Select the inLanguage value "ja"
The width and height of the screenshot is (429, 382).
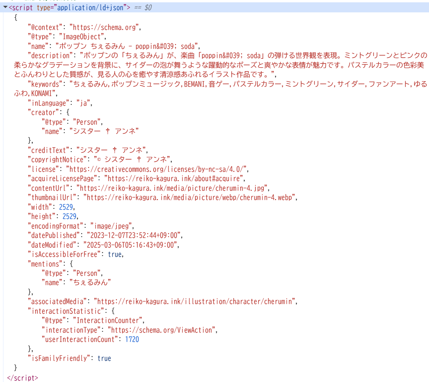click(83, 103)
